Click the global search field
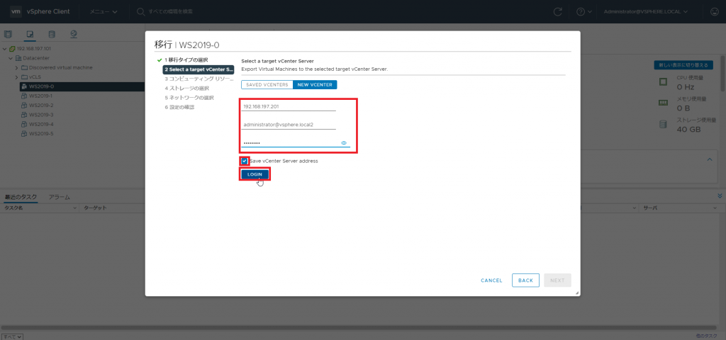Viewport: 726px width, 340px height. click(x=172, y=11)
